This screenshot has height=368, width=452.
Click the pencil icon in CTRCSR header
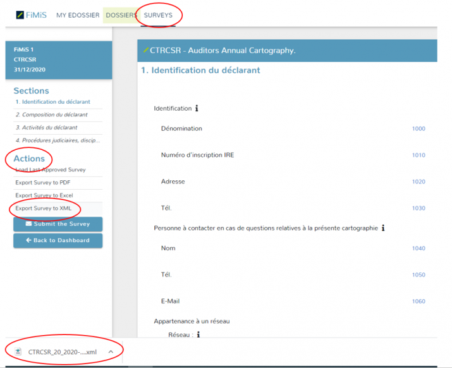click(146, 50)
